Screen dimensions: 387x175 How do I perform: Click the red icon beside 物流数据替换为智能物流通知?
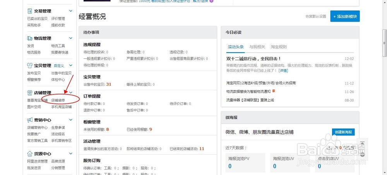[274, 91]
